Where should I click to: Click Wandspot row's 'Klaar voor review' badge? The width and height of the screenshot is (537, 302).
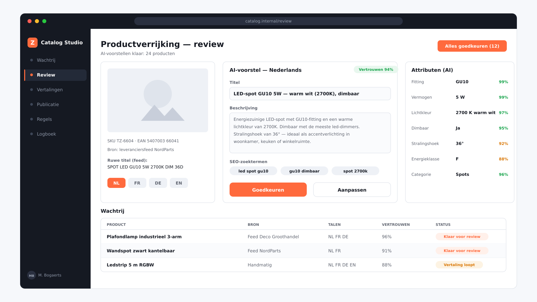[462, 251]
